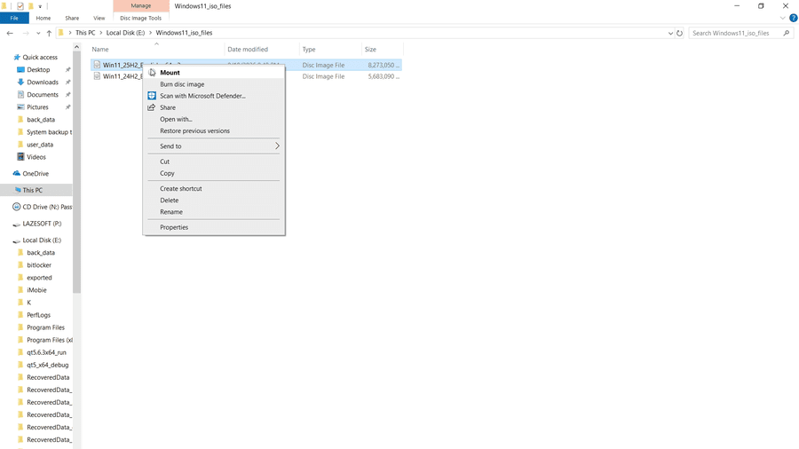Open CD Drive (N:) in sidebar
Viewport: 799px width, 449px height.
point(47,207)
